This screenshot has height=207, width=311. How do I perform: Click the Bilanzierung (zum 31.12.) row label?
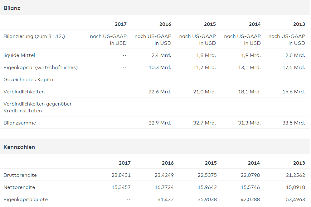pyautogui.click(x=34, y=36)
